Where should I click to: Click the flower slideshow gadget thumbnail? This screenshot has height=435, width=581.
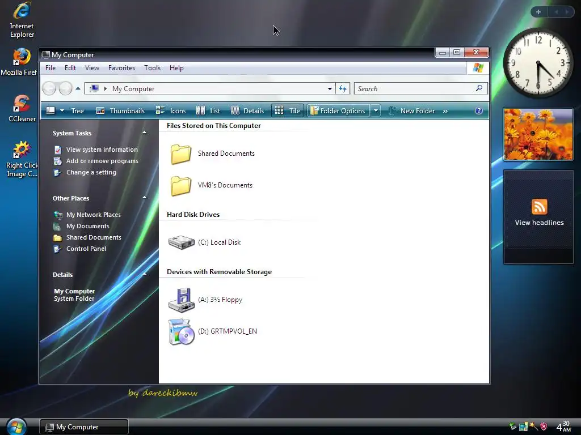538,134
